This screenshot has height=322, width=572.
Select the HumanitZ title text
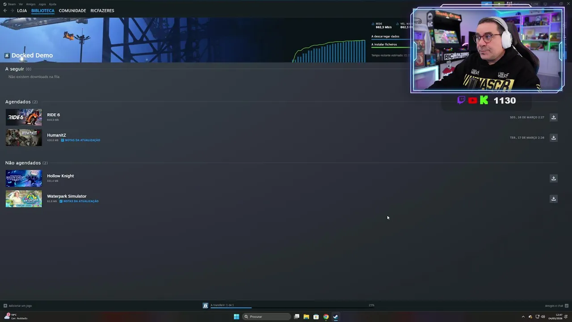coord(56,135)
